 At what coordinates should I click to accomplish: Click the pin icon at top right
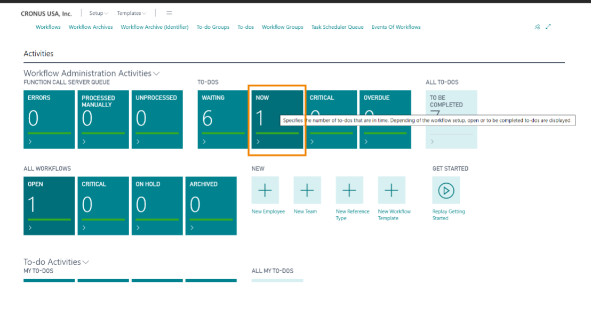537,27
